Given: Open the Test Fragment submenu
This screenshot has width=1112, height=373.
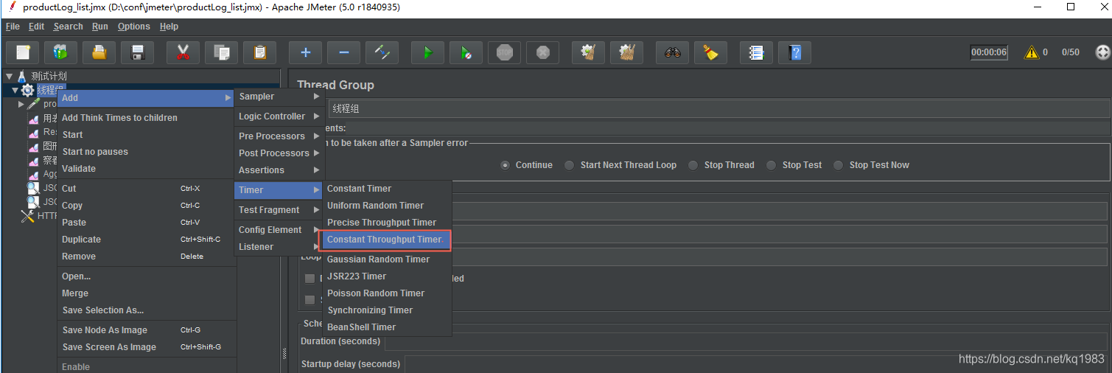Looking at the screenshot, I should [279, 210].
